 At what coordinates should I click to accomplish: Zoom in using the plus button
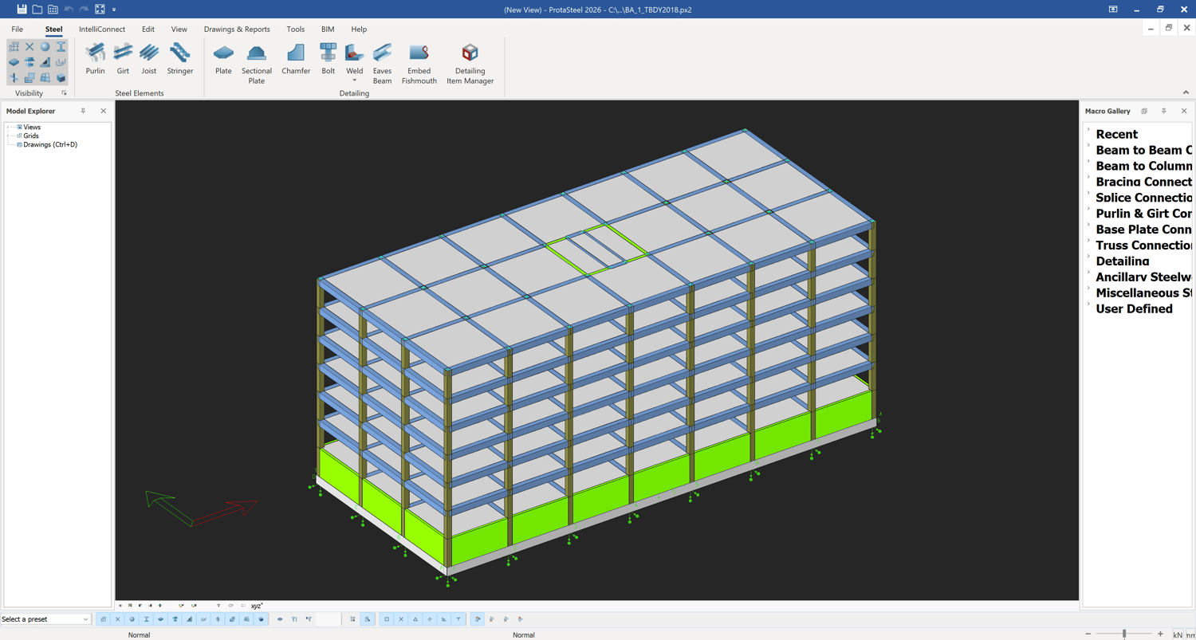click(1160, 634)
